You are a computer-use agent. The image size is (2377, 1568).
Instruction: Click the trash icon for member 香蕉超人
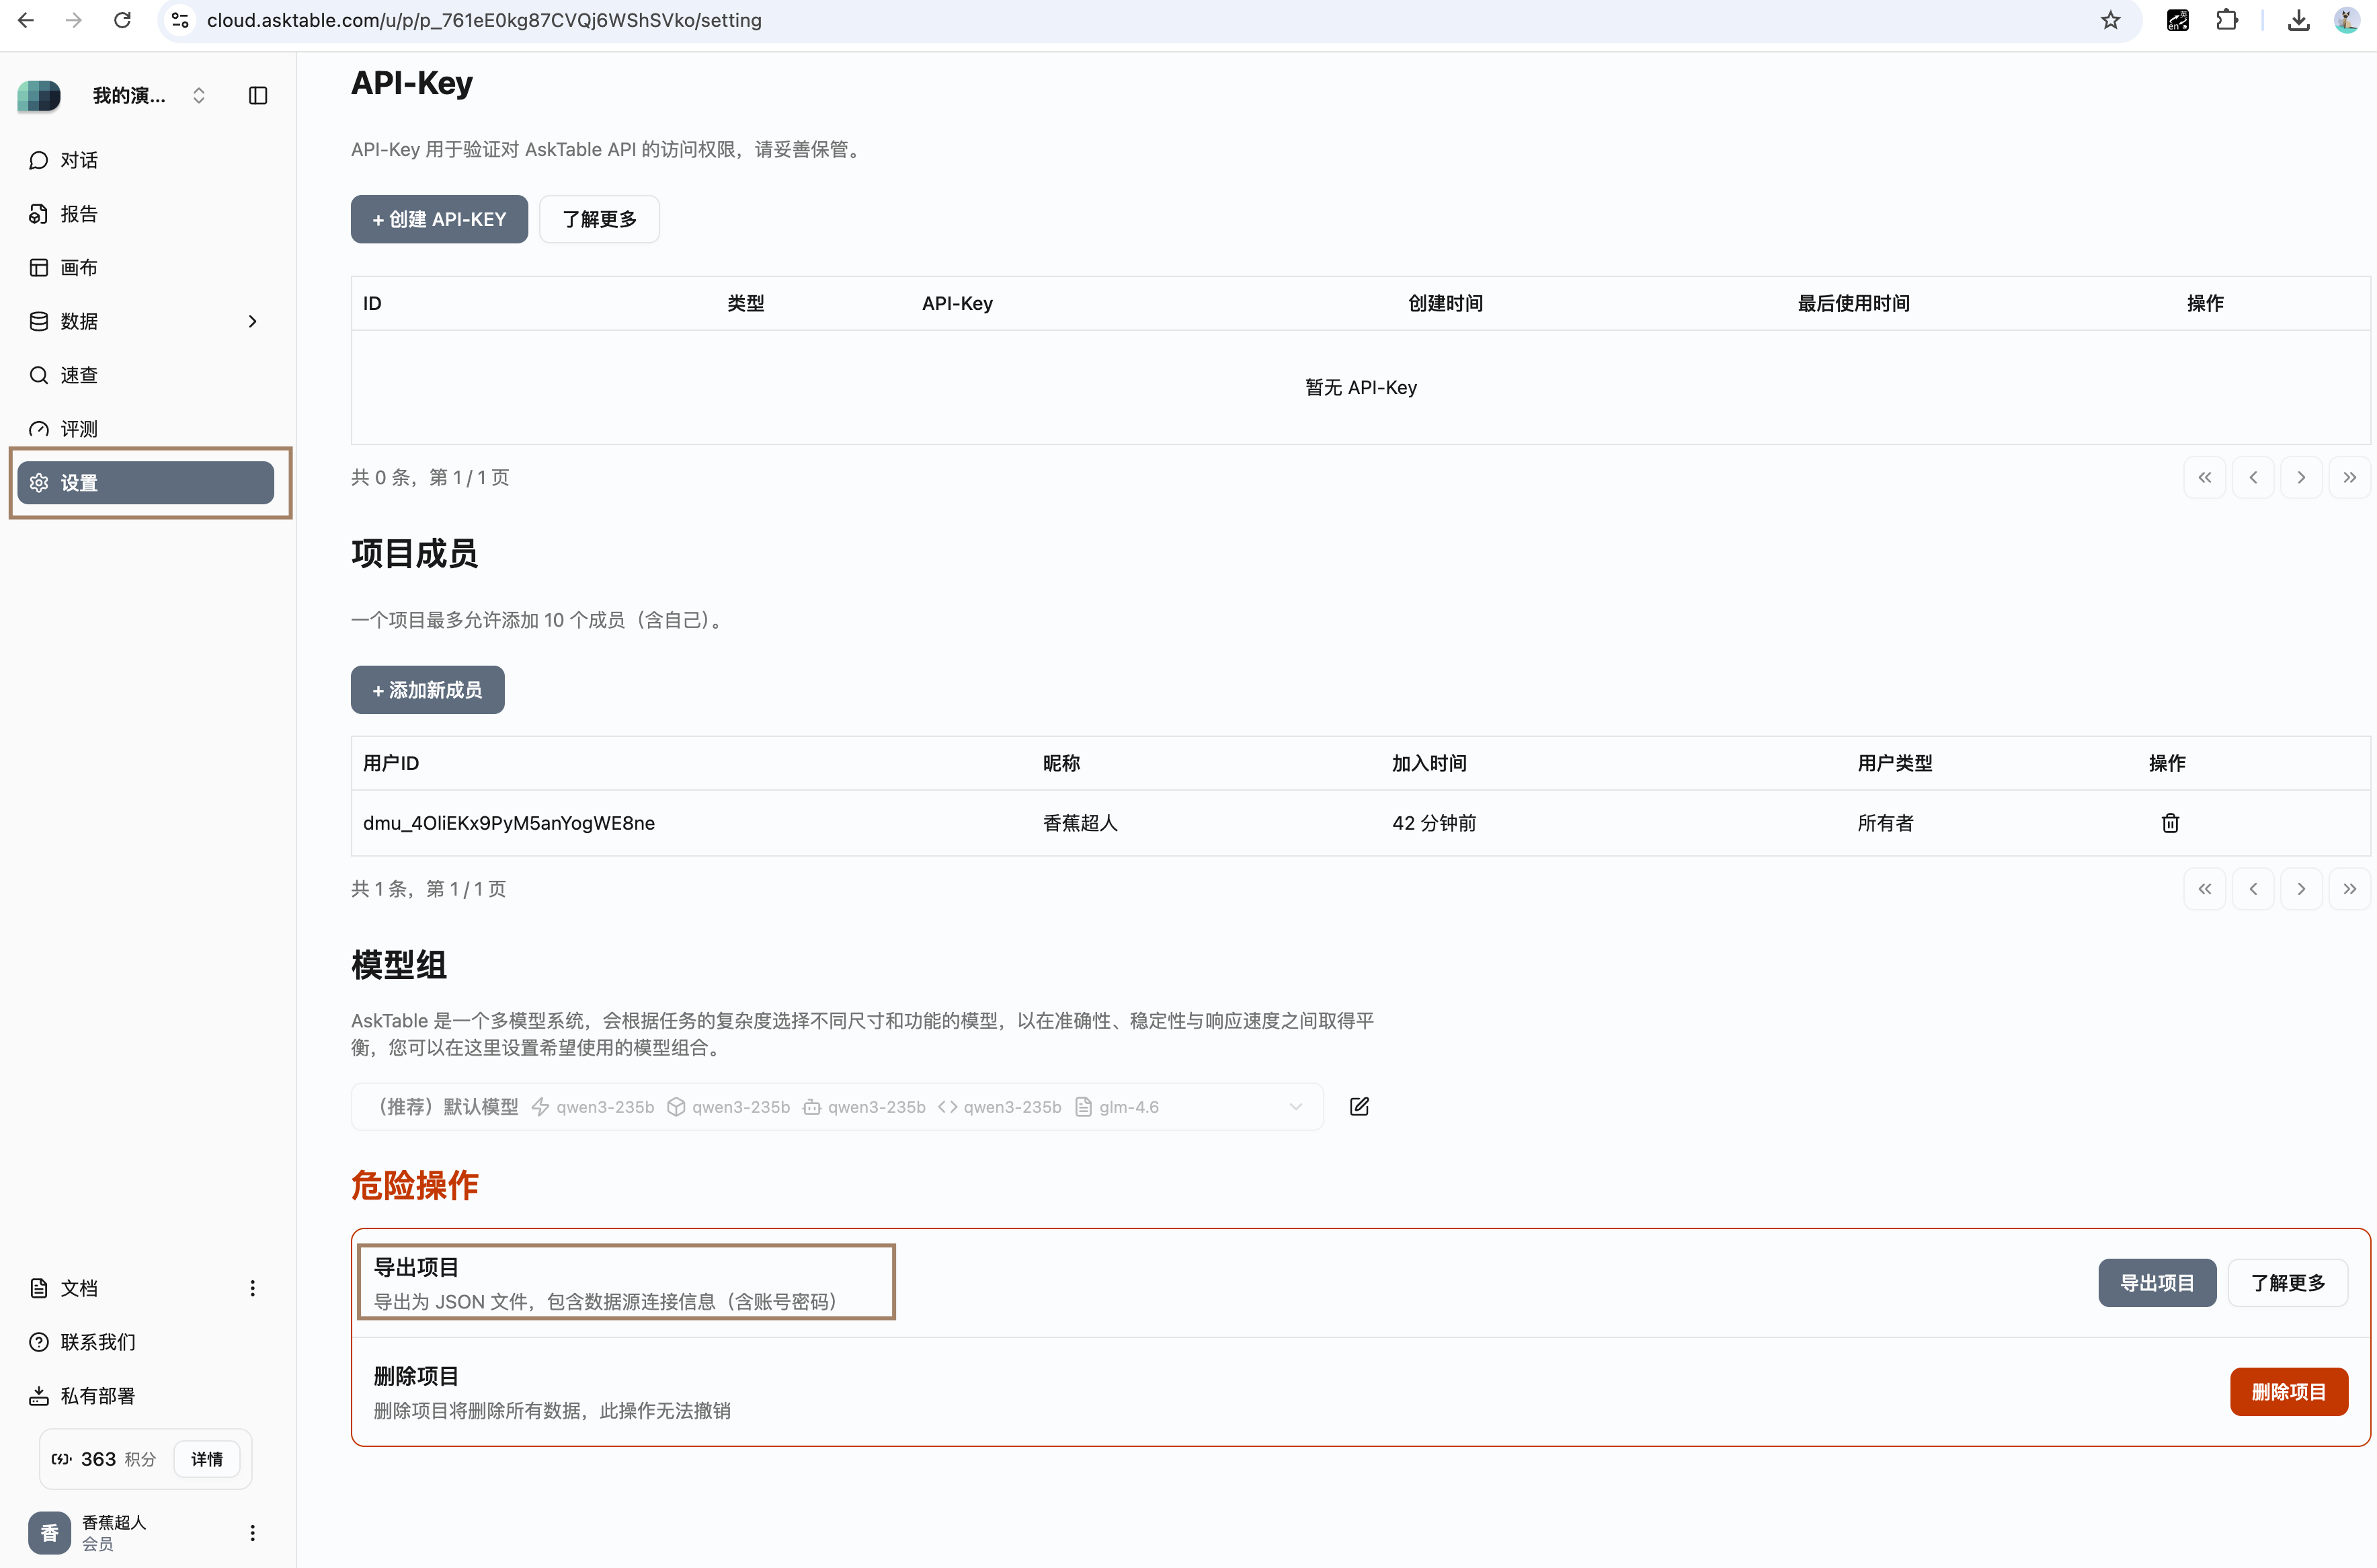[x=2169, y=823]
